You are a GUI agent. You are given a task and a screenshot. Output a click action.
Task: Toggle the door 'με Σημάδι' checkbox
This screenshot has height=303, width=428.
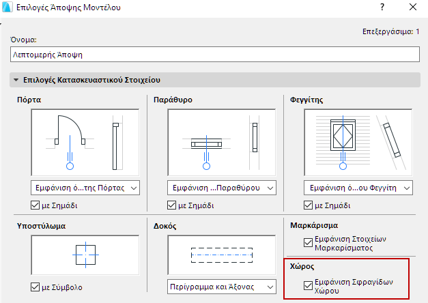36,205
